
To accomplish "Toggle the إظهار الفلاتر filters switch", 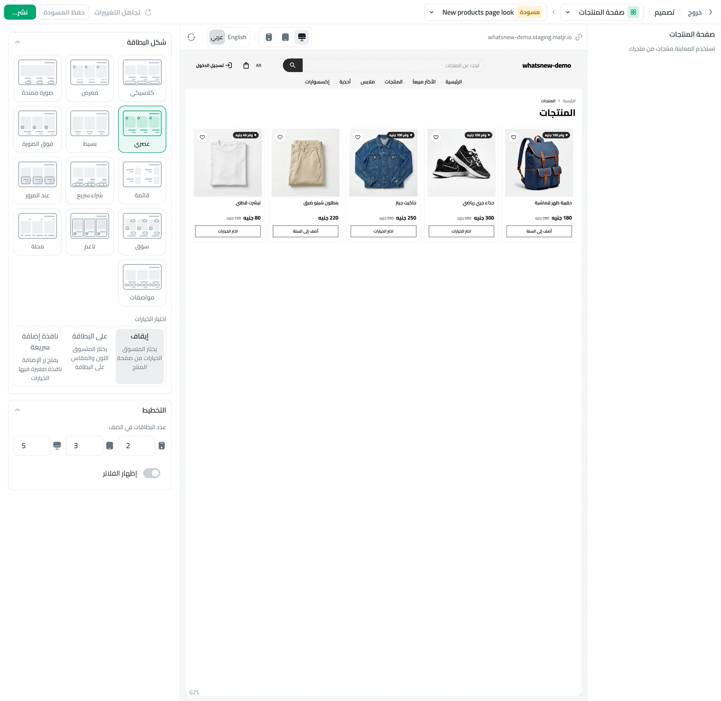I will pos(152,473).
